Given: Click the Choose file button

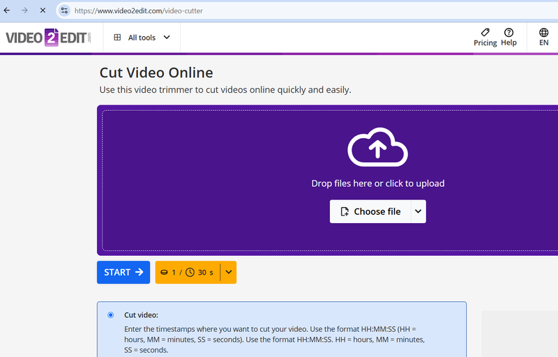Looking at the screenshot, I should 370,211.
